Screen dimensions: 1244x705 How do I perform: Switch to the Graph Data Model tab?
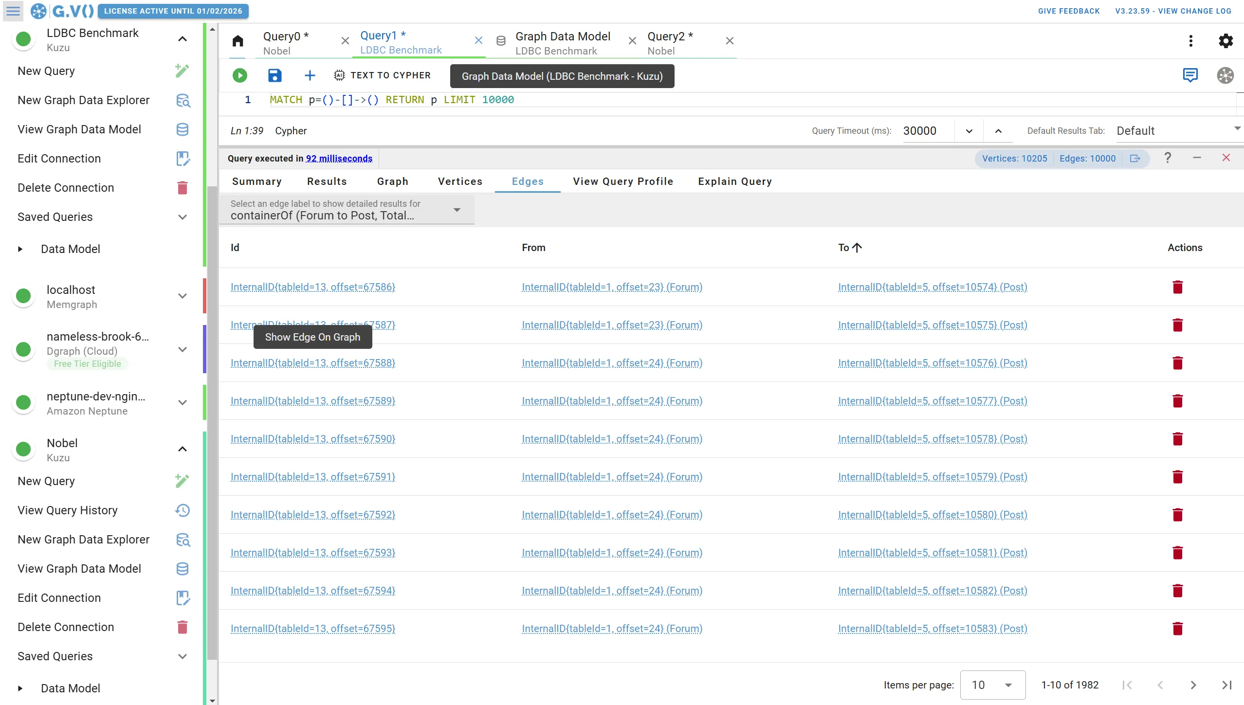tap(562, 42)
